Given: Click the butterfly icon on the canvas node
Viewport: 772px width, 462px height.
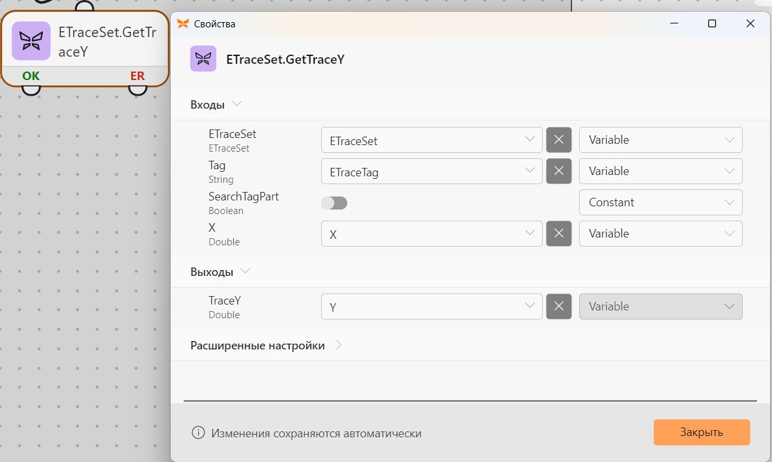Looking at the screenshot, I should [x=31, y=41].
